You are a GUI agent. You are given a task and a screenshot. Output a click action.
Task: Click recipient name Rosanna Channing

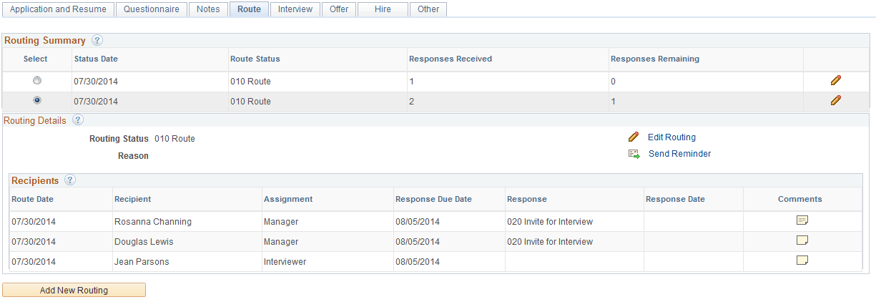[x=153, y=222]
